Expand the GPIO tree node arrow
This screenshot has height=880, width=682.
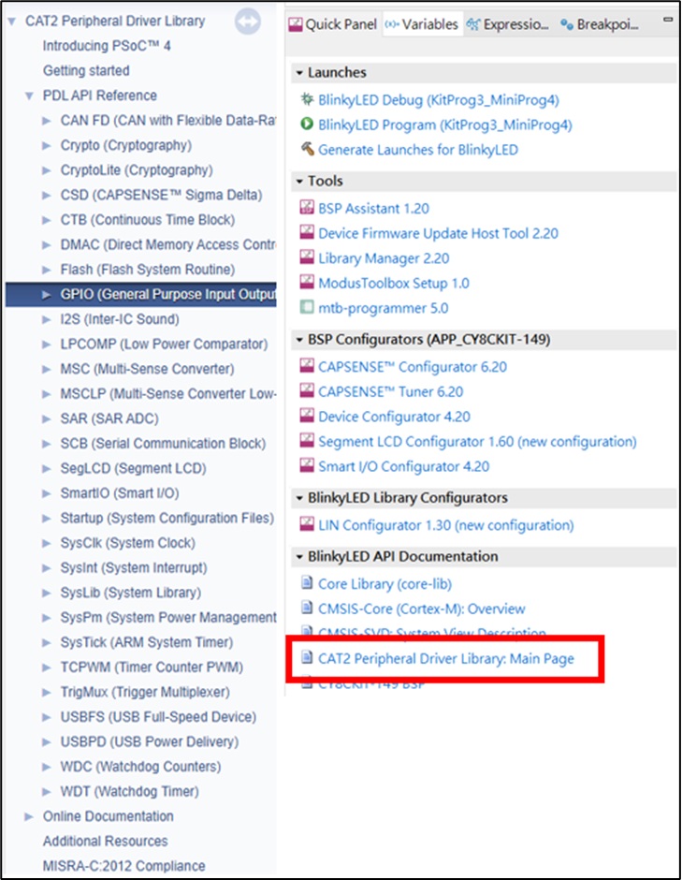(47, 295)
